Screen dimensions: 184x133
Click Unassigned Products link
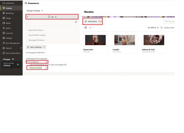(36, 40)
